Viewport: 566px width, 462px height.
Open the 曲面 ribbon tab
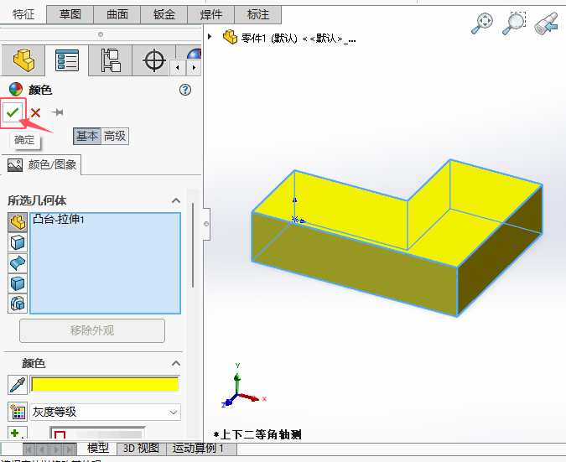point(117,14)
